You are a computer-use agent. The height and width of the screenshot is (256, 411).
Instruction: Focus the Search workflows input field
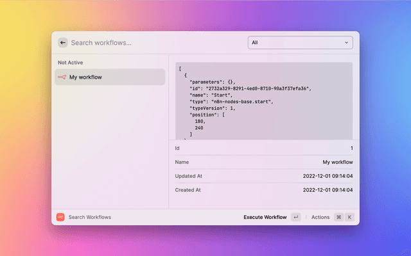pos(154,43)
